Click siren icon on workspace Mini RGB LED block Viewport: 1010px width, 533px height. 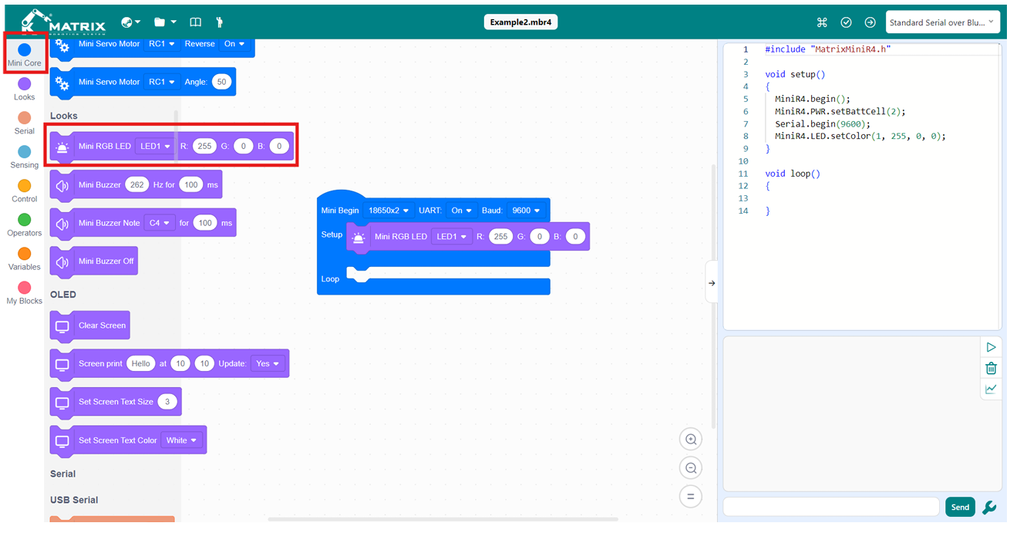point(359,238)
